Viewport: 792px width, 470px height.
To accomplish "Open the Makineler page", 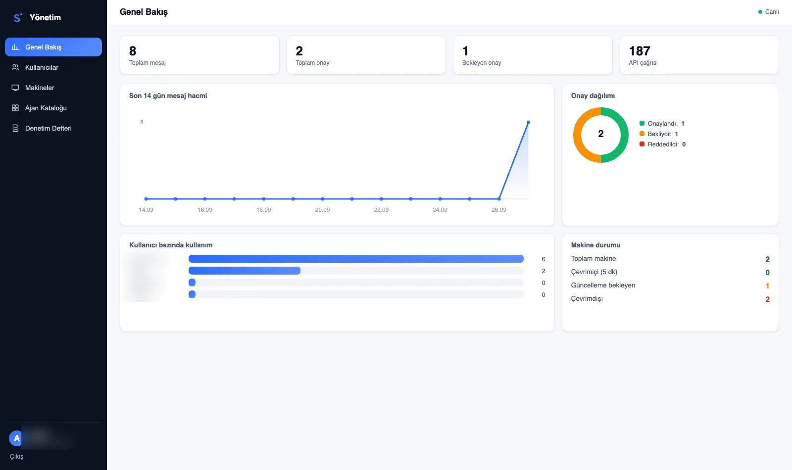I will click(53, 88).
